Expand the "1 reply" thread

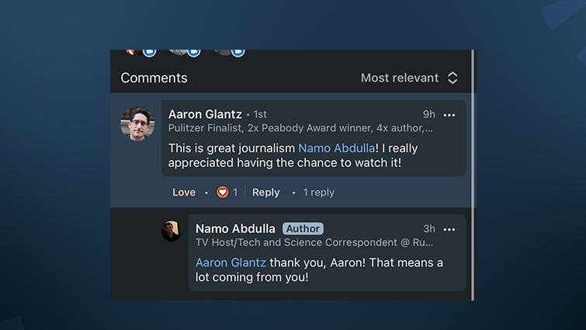click(318, 192)
